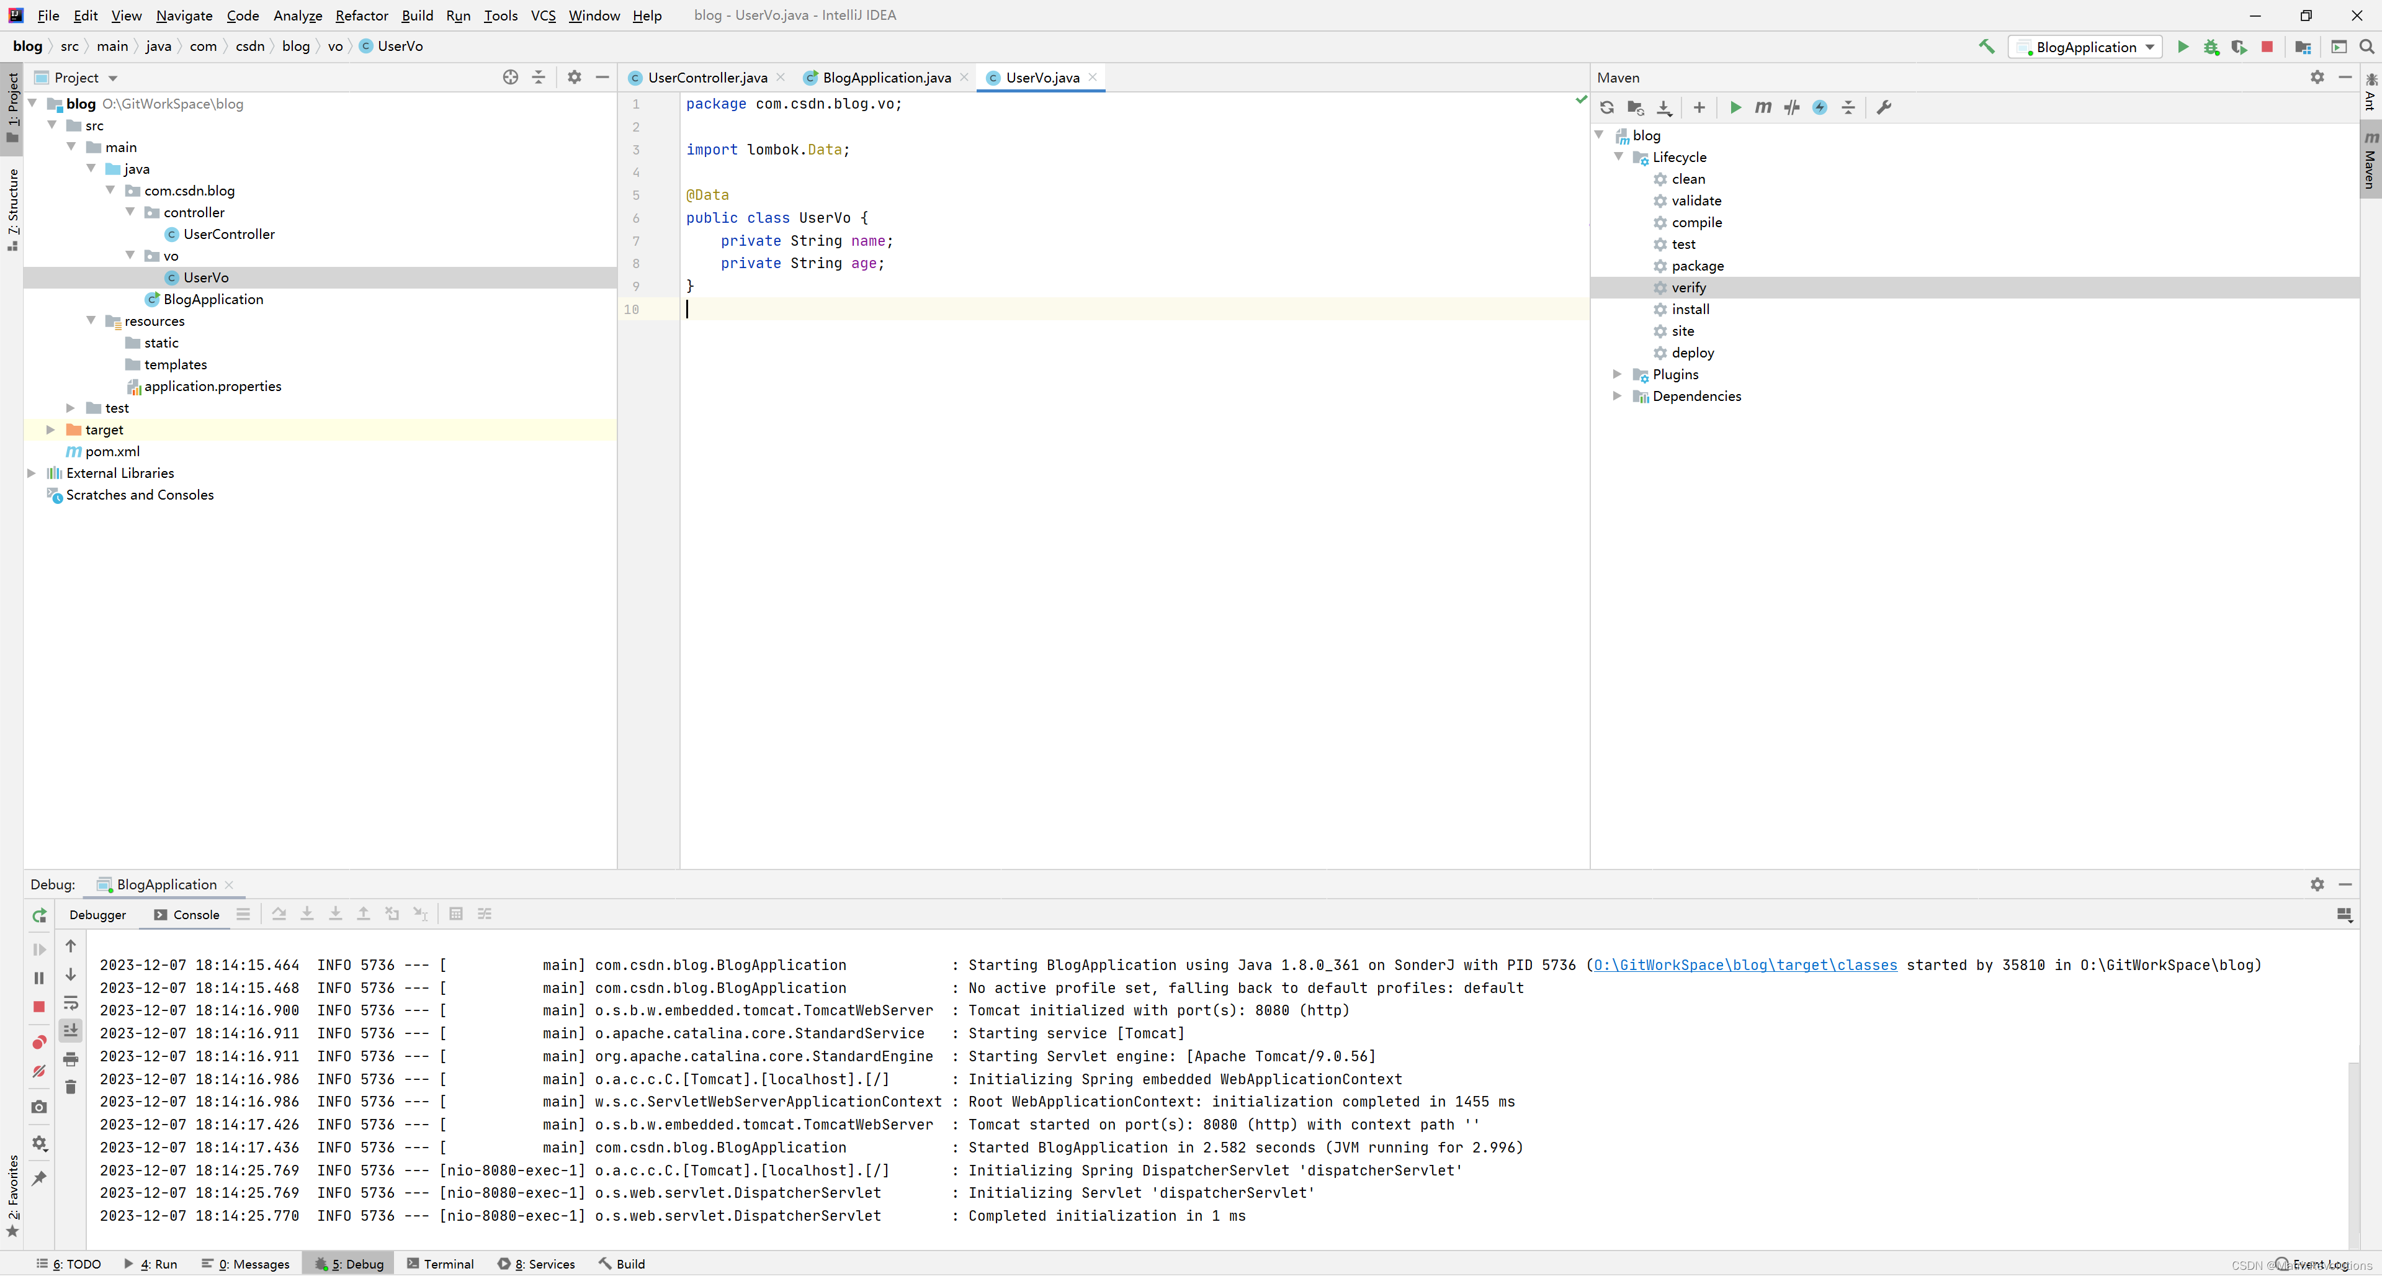Mute breakpoints in debug panel

[x=39, y=1071]
